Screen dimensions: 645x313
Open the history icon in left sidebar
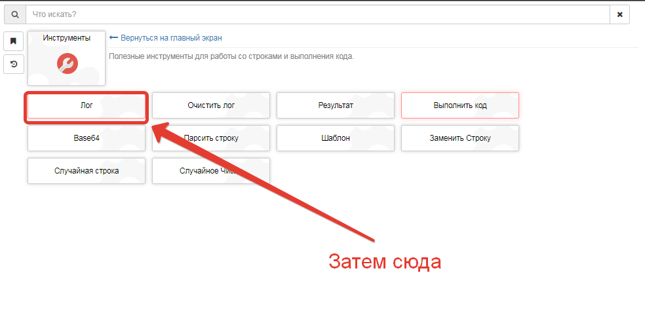point(14,64)
